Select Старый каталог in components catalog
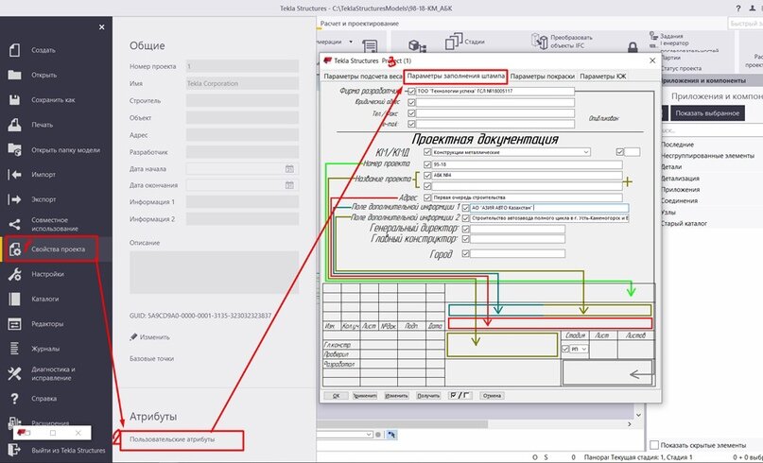763x463 pixels. 684,223
